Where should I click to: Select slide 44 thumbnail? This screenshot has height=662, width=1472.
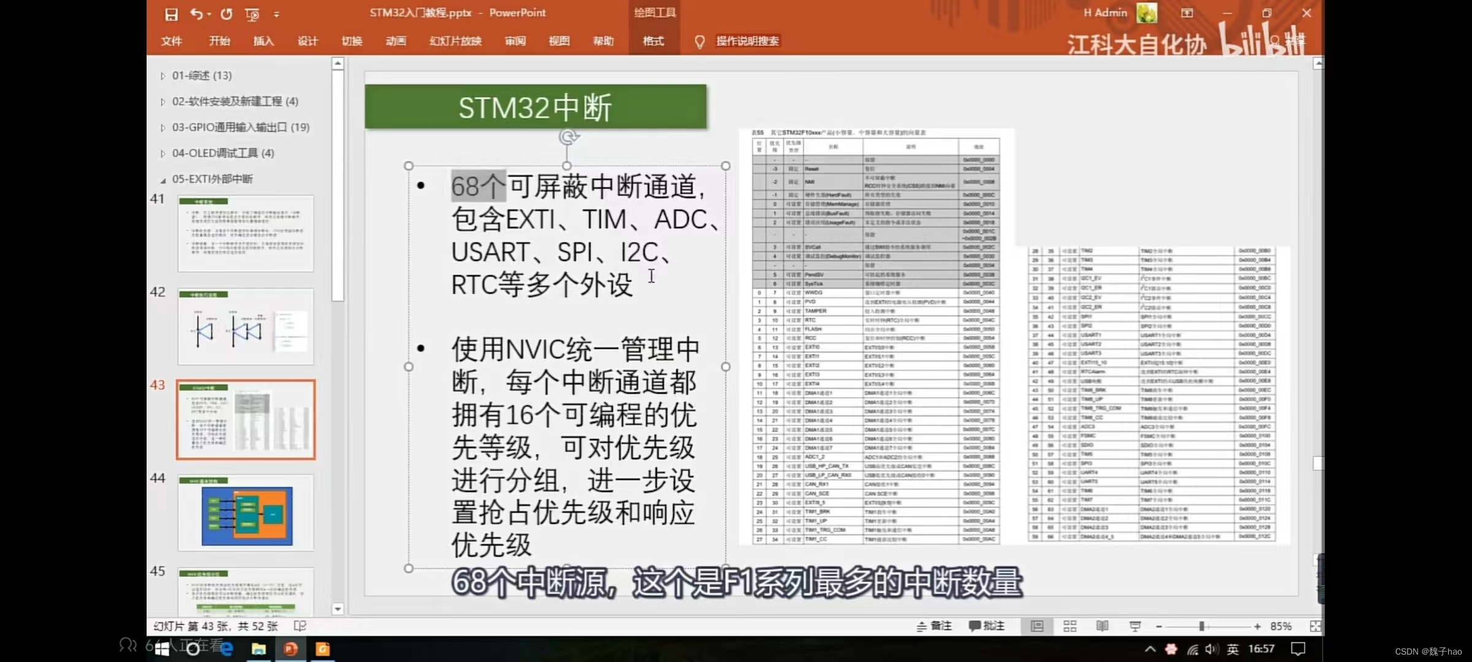246,513
